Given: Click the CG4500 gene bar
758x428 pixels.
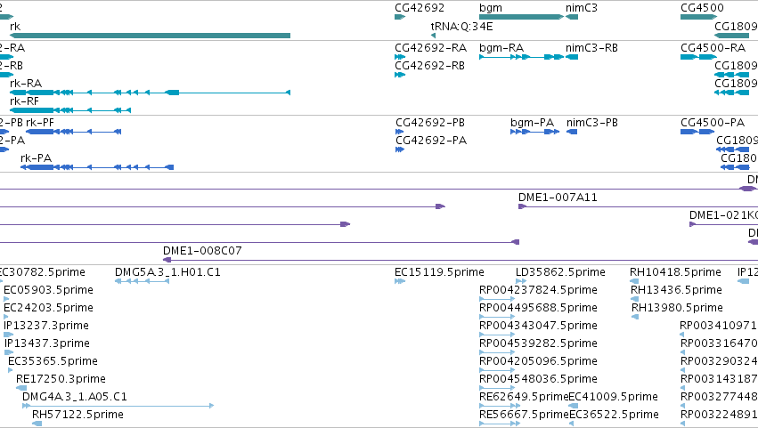Looking at the screenshot, I should coord(698,17).
